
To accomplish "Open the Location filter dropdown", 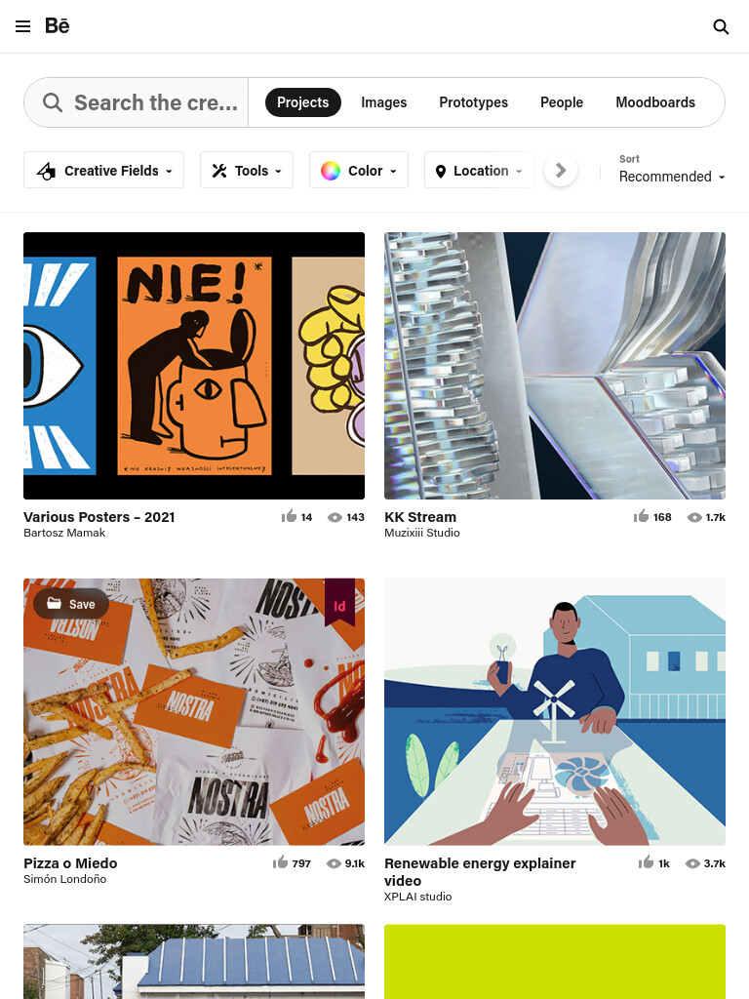I will (479, 170).
